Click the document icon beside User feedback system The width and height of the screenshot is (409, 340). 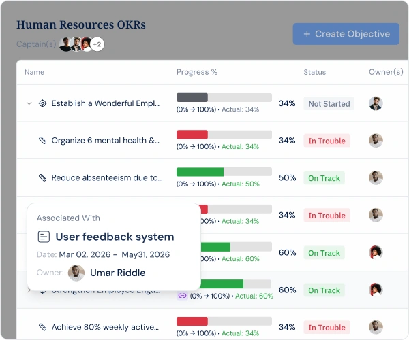44,237
